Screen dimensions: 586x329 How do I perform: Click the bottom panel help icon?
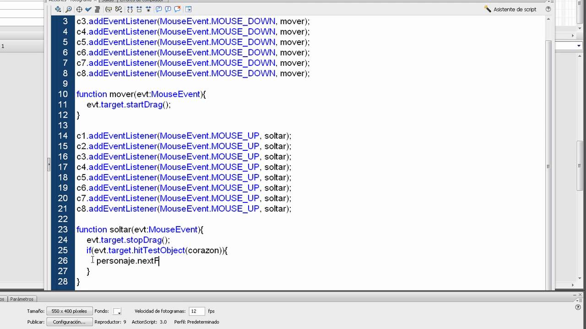tap(578, 308)
